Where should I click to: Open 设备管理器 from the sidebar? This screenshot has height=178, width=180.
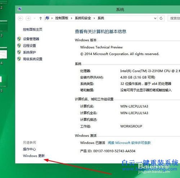31,39
